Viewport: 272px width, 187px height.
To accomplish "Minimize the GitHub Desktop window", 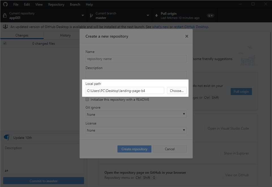I will click(240, 4).
